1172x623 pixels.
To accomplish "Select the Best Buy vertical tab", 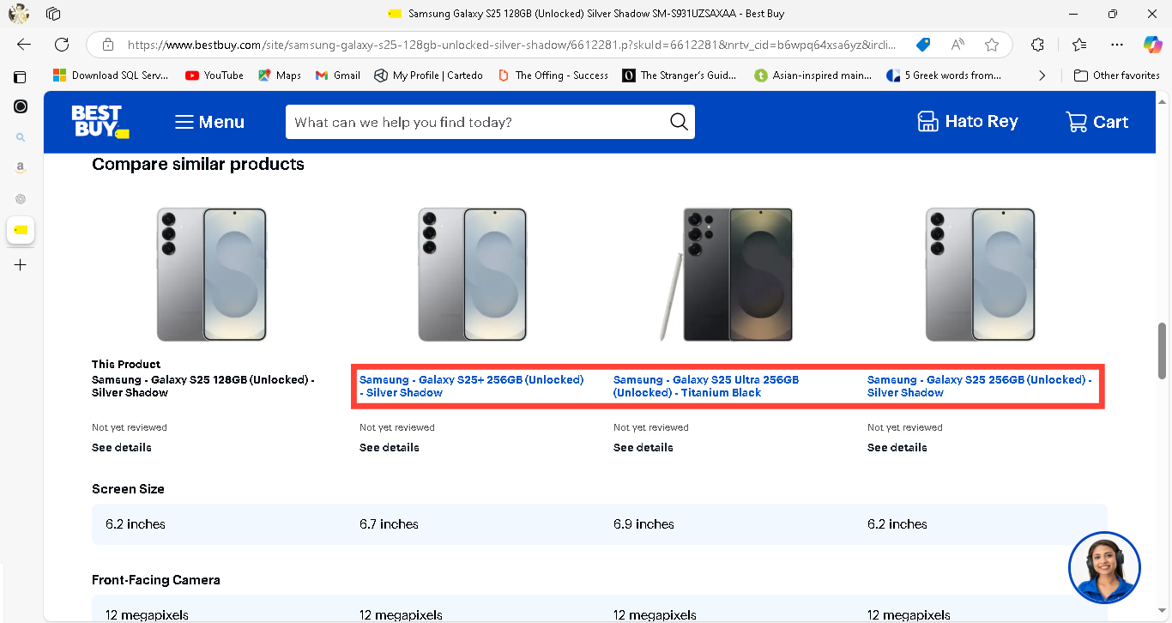I will pyautogui.click(x=21, y=230).
